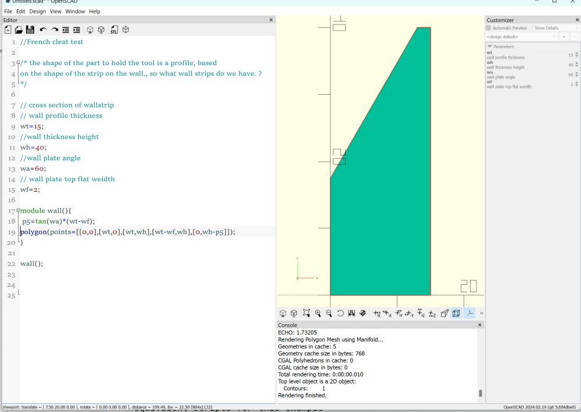Open the Show Details dropdown in Customizer
This screenshot has width=581, height=412.
[x=555, y=28]
